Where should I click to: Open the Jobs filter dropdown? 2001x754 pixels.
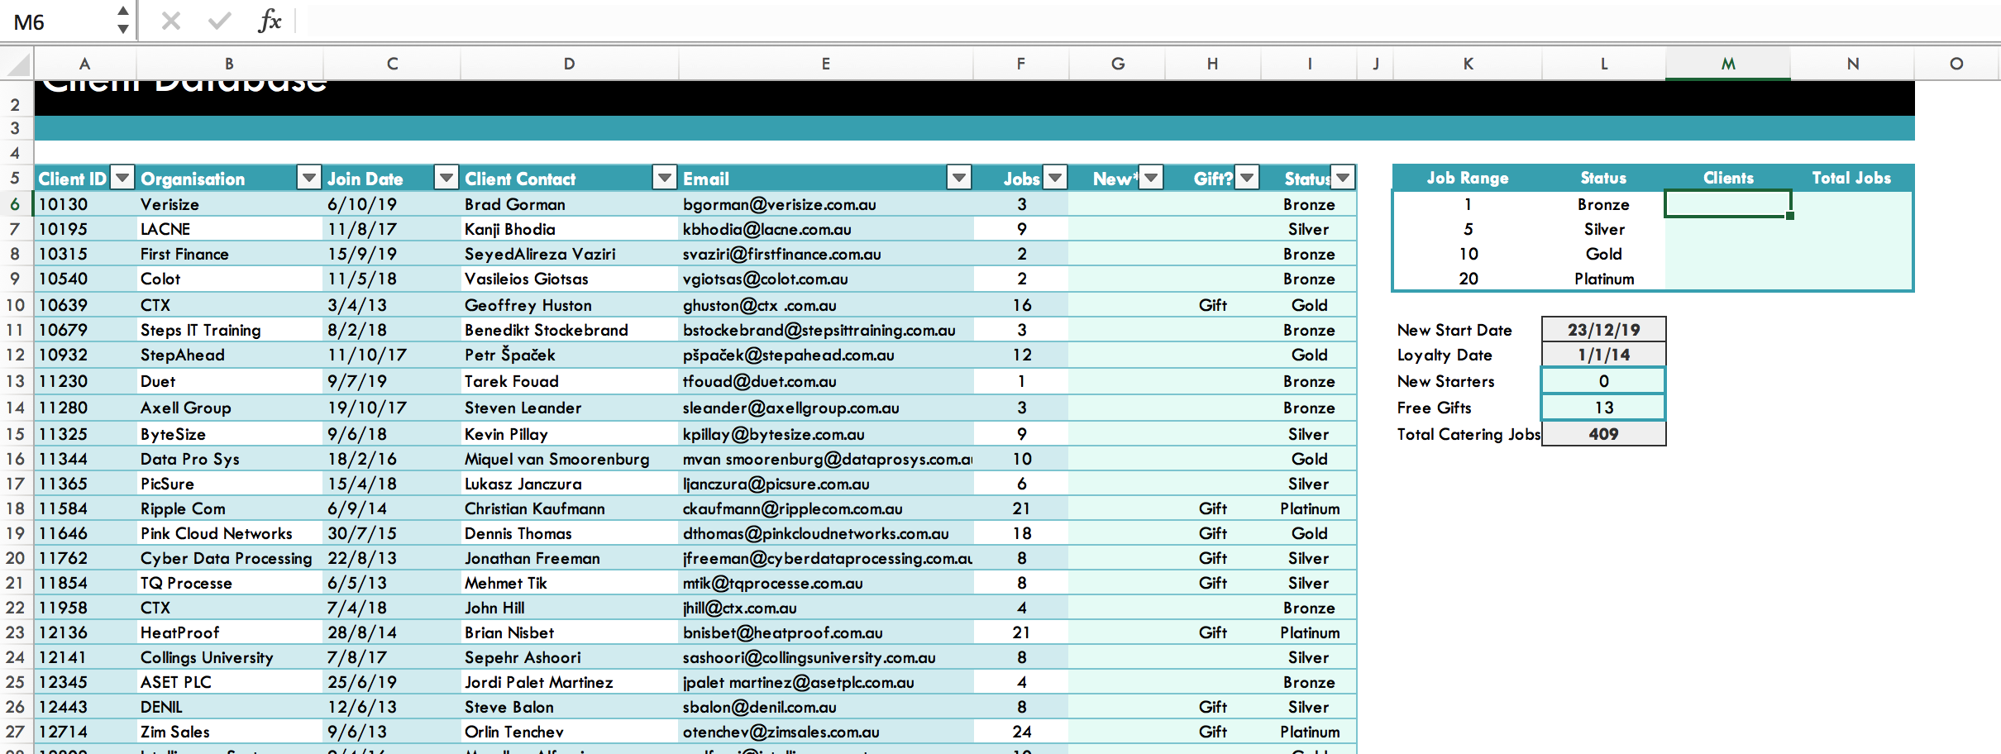coord(1054,177)
